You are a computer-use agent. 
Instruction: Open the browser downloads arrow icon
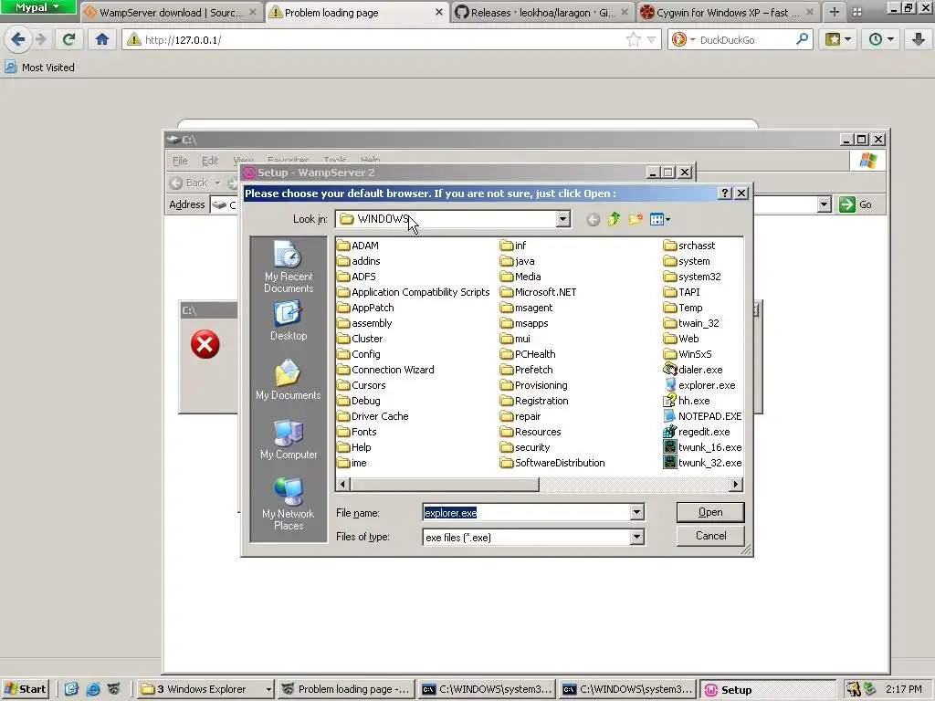tap(918, 40)
